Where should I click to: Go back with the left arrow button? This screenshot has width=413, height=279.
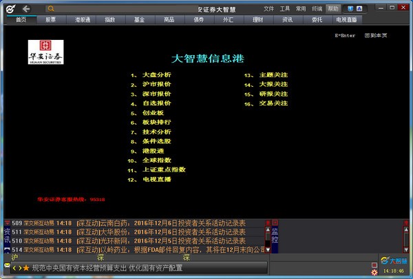click(26, 9)
